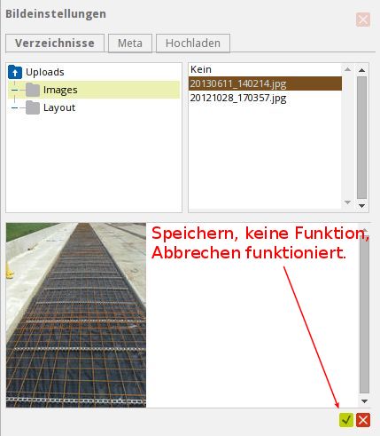This screenshot has height=436, width=380.
Task: Click inner file list gray down arrow
Action: pos(347,202)
